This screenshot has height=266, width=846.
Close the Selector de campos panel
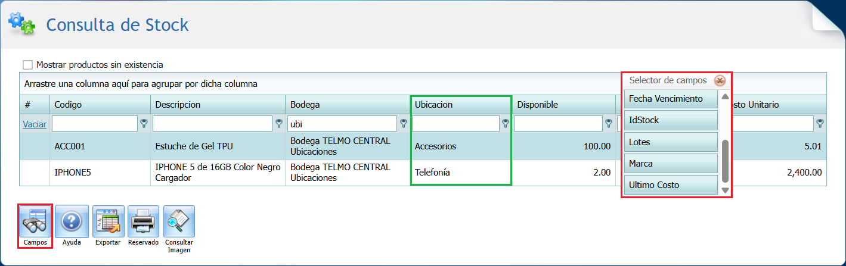[x=720, y=80]
